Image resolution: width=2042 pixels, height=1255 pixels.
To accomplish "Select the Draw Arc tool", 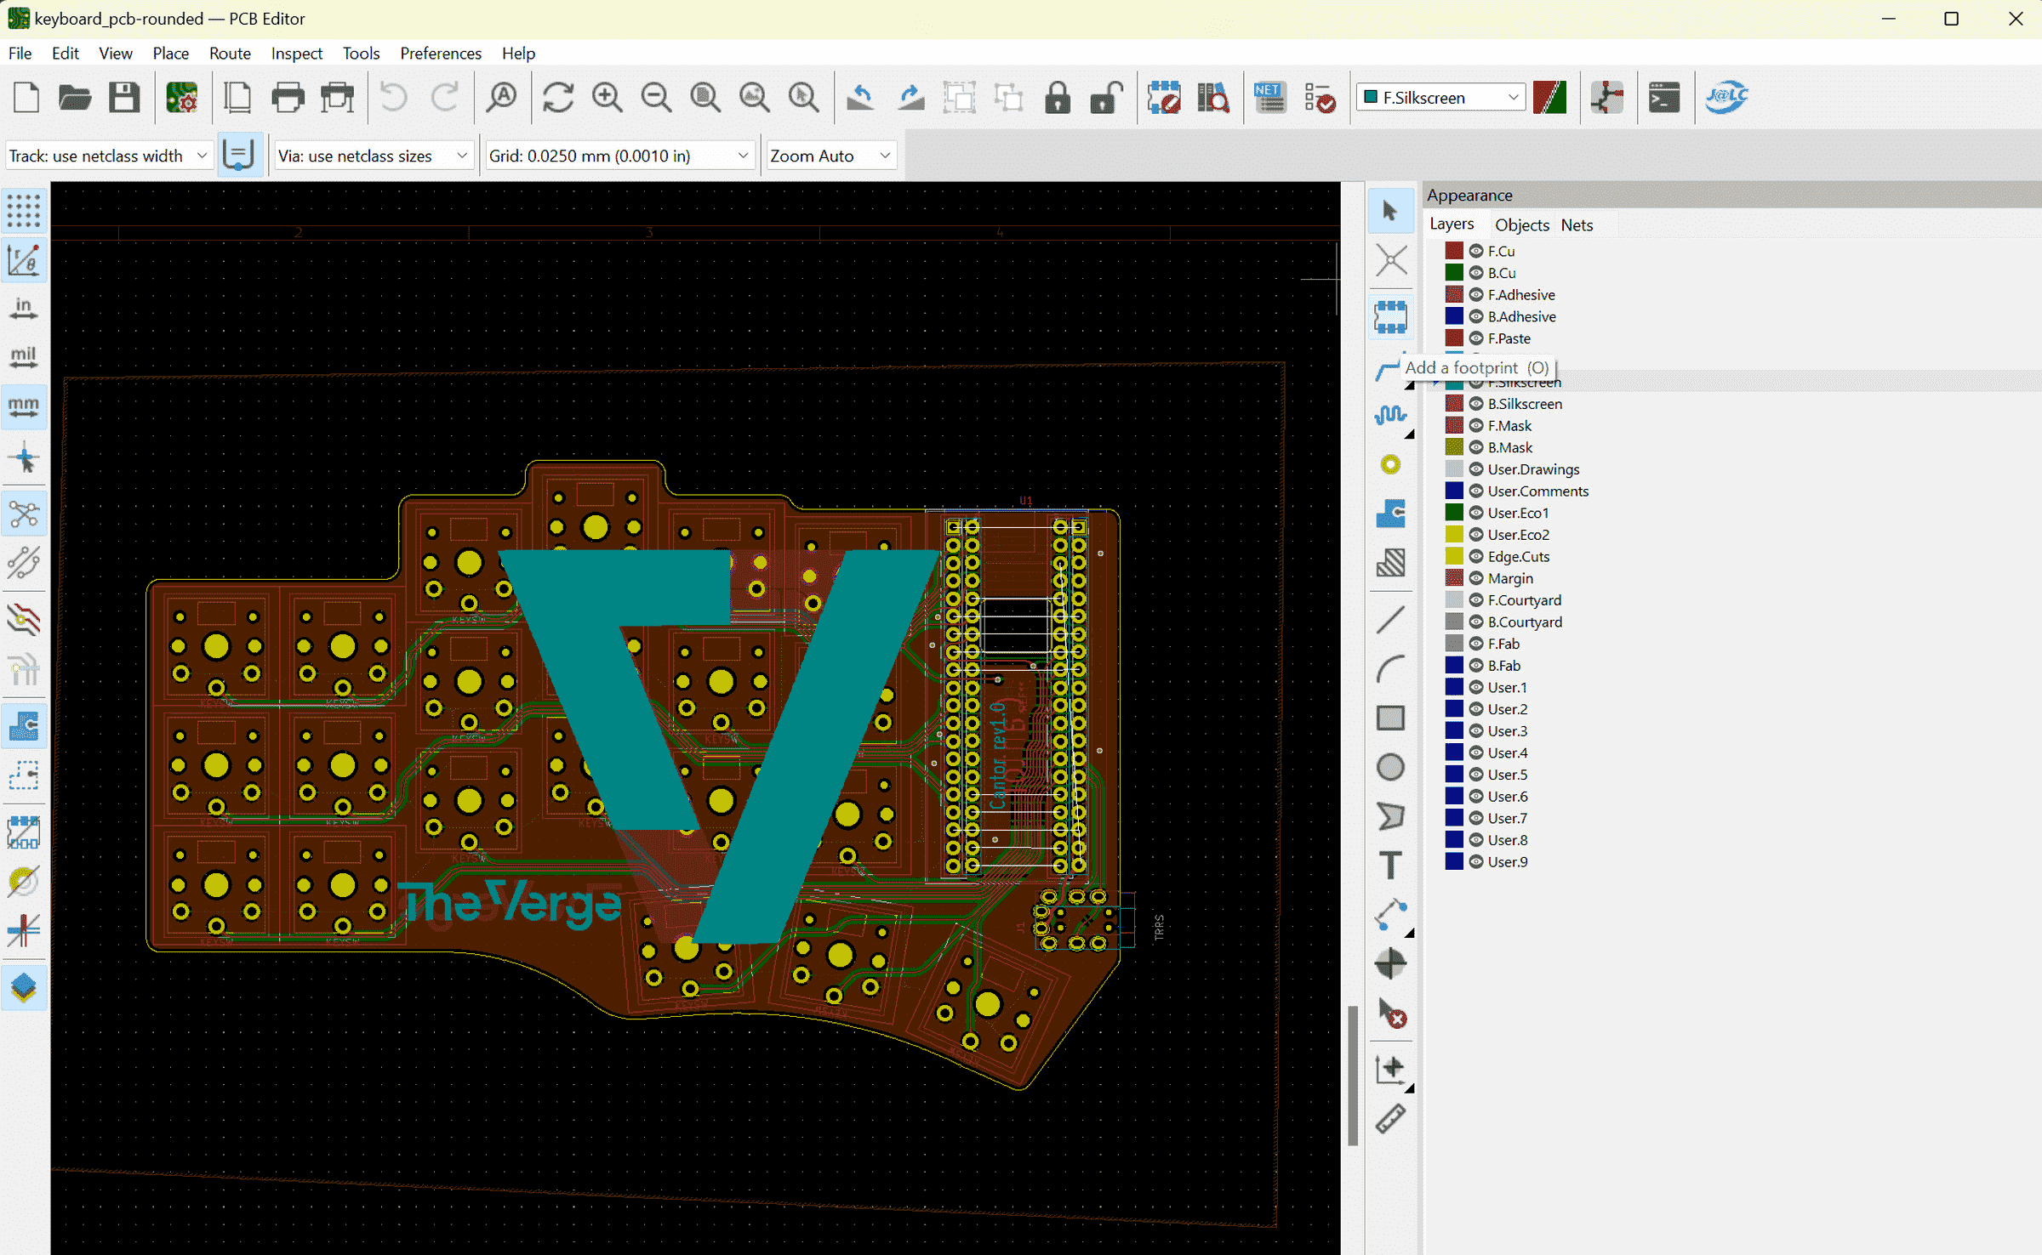I will 1390,667.
